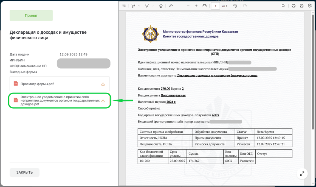Switch to two-page view
316x187 pixels.
(245, 6)
